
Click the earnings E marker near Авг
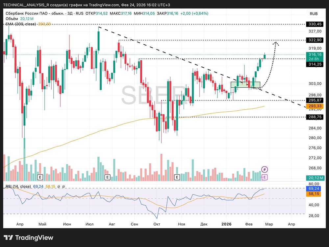click(x=107, y=177)
